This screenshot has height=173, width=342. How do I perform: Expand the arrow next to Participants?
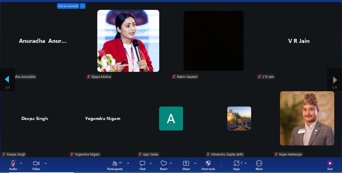[x=128, y=163]
